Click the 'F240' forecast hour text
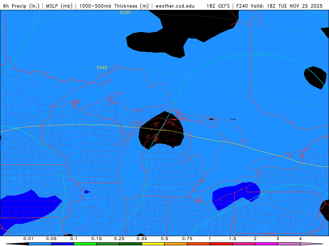This screenshot has height=246, width=329. click(x=242, y=6)
